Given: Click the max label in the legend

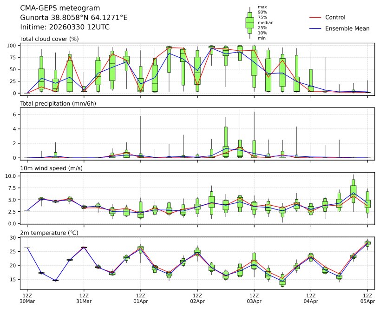Looking at the screenshot, I should 262,7.
